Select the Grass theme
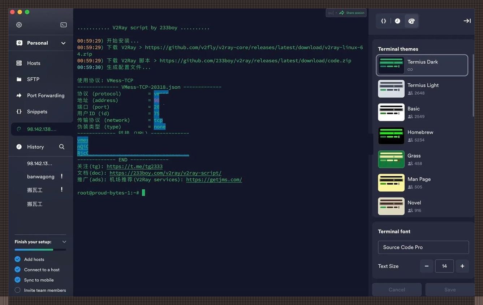483x305 pixels. tap(422, 159)
